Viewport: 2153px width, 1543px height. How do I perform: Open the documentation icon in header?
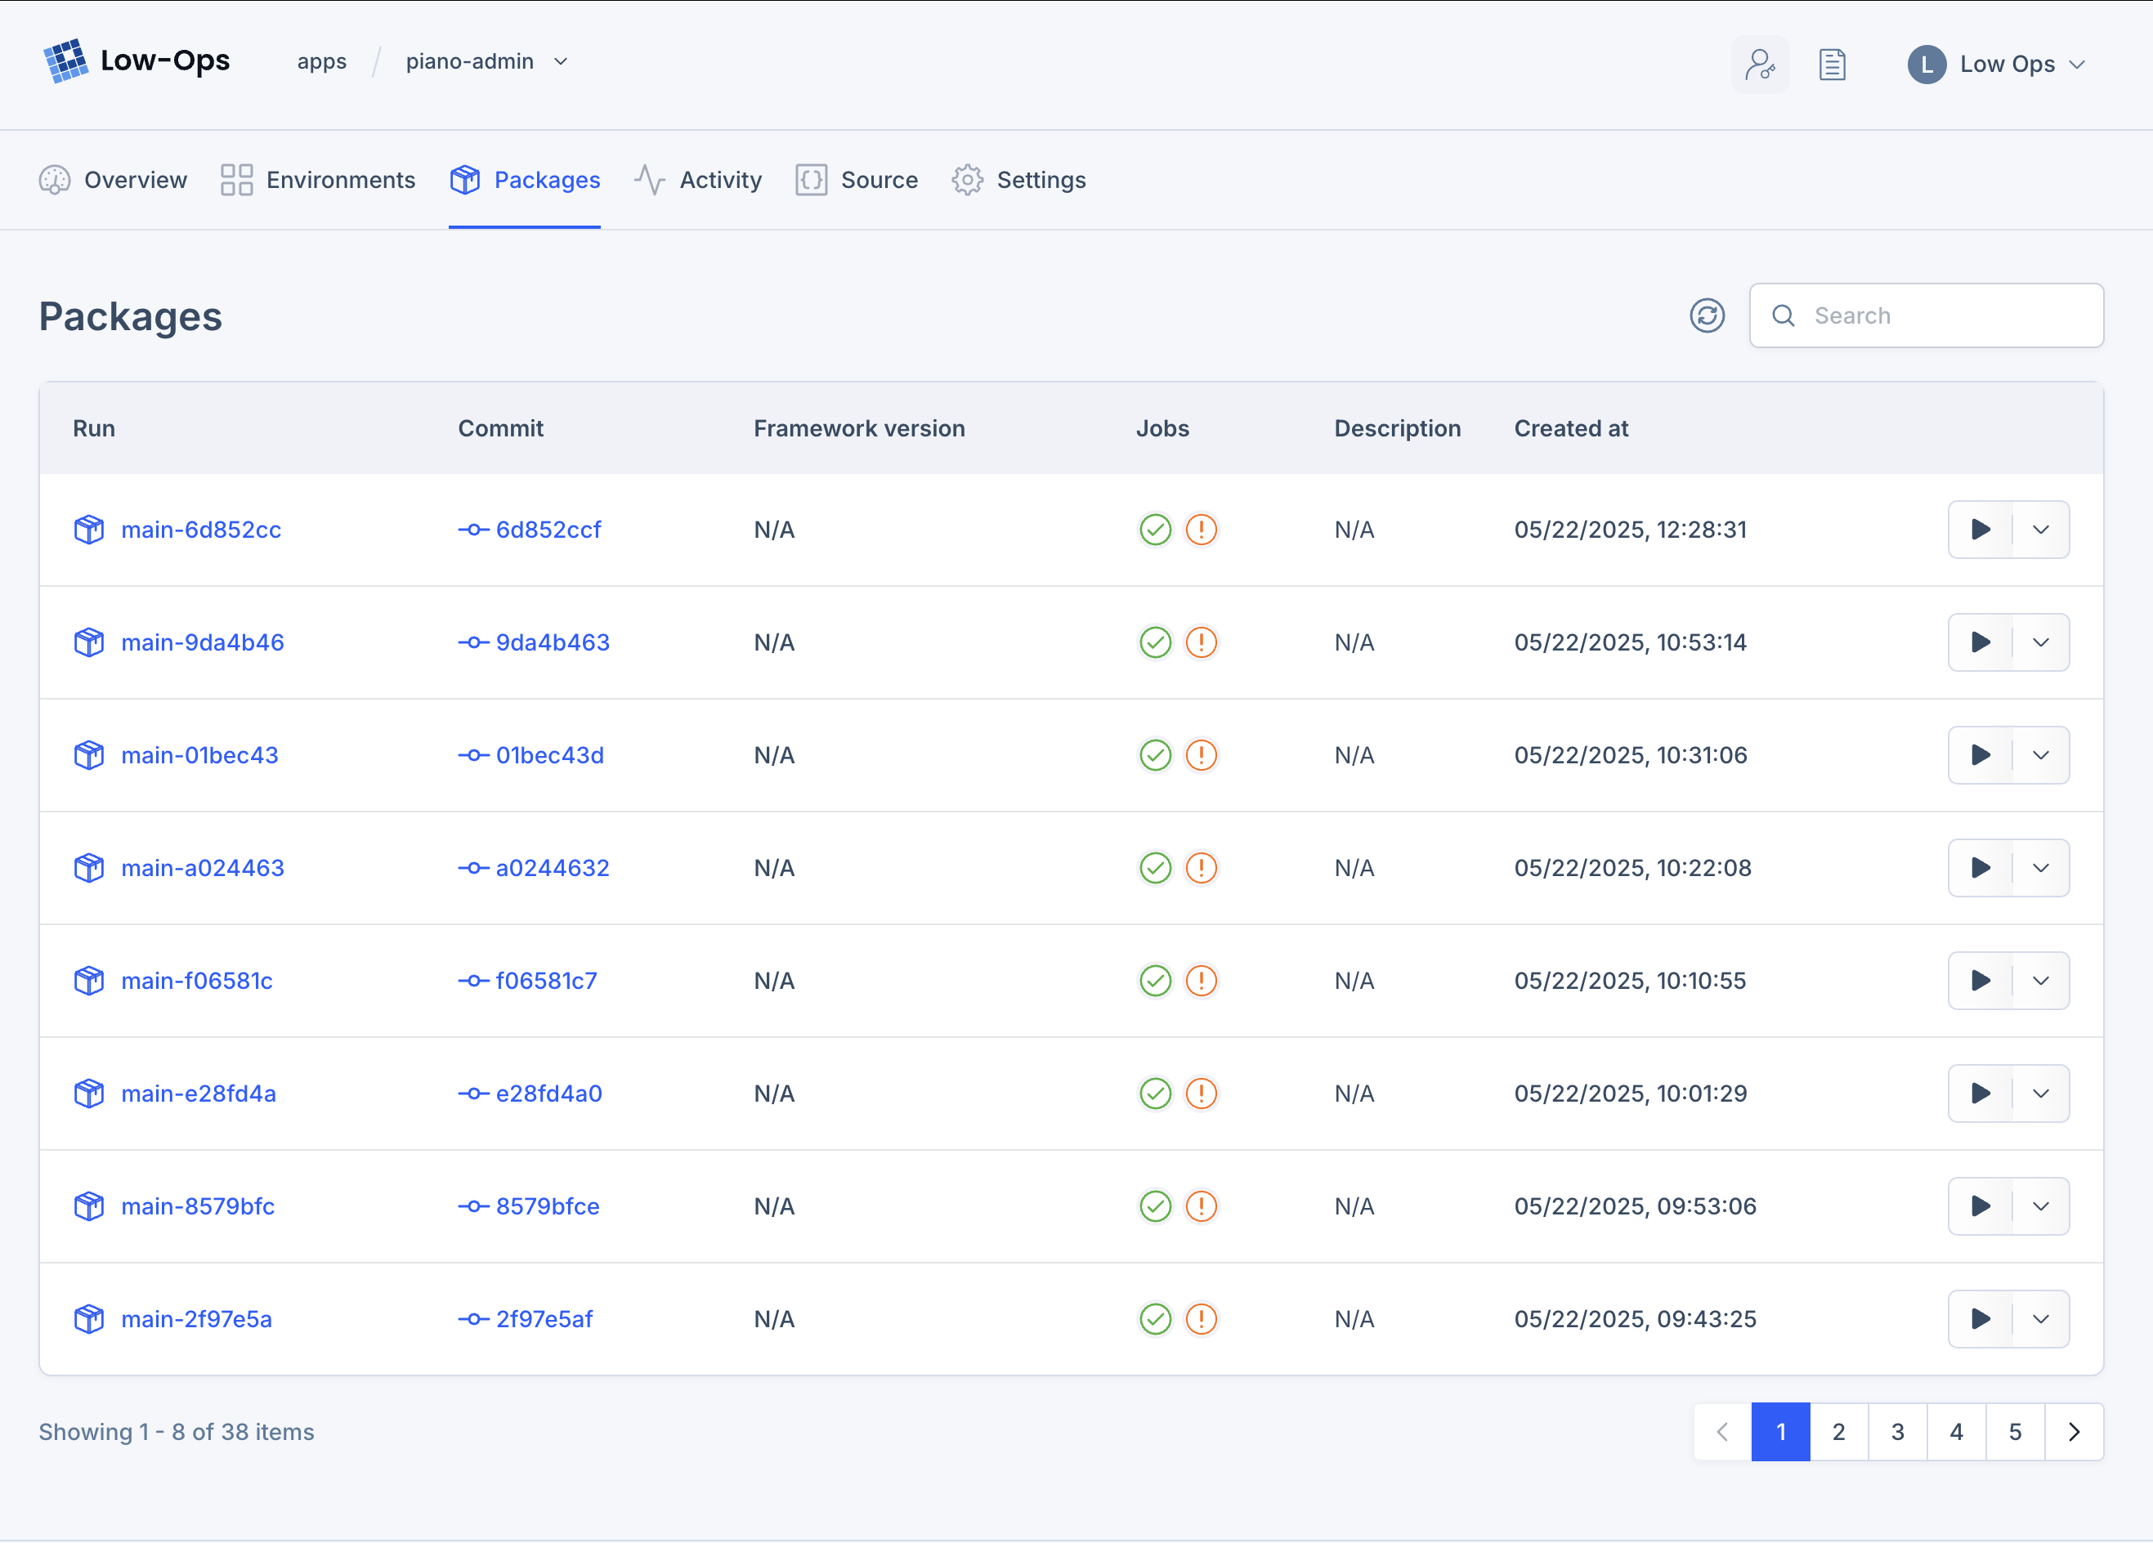(1831, 64)
